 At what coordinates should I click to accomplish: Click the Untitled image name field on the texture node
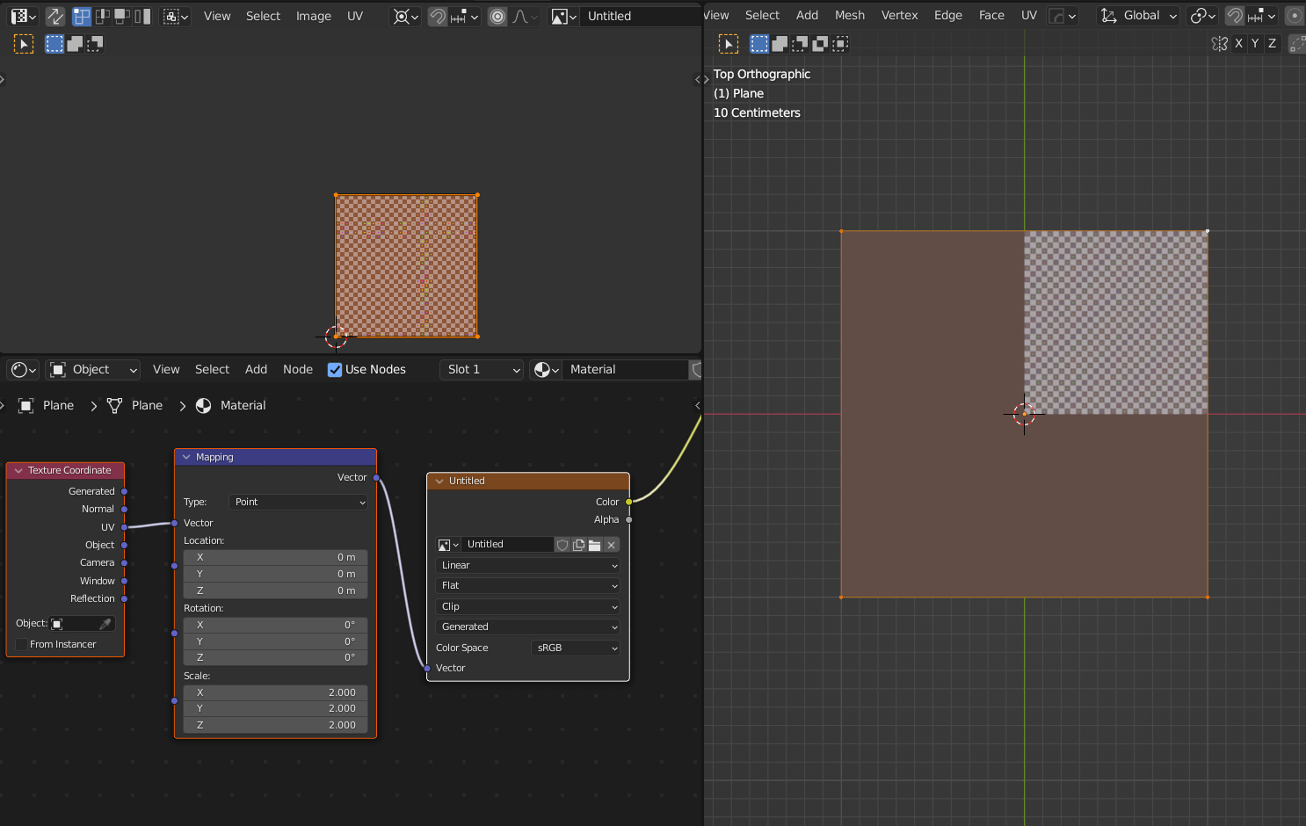click(x=508, y=545)
